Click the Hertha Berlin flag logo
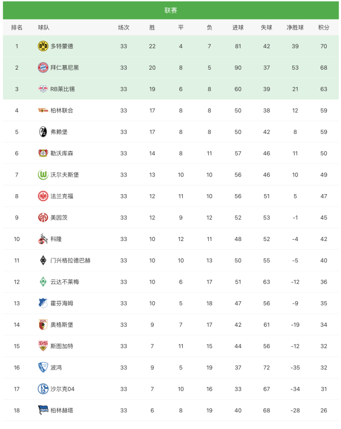Viewport: 341px width, 429px height. pos(43,410)
